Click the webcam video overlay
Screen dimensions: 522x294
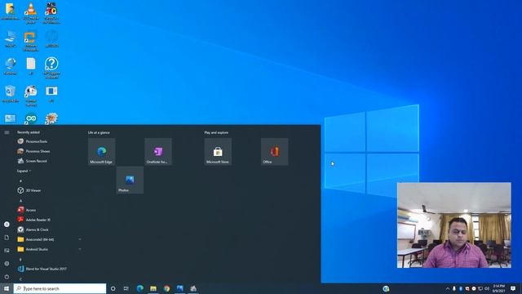click(454, 225)
